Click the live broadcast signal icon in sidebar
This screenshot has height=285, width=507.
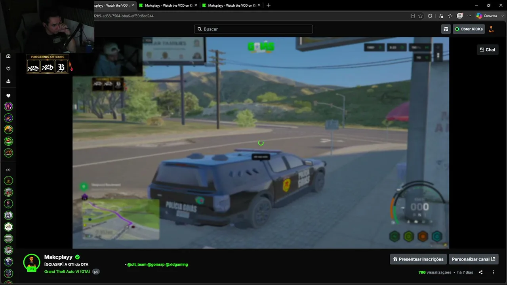point(8,170)
